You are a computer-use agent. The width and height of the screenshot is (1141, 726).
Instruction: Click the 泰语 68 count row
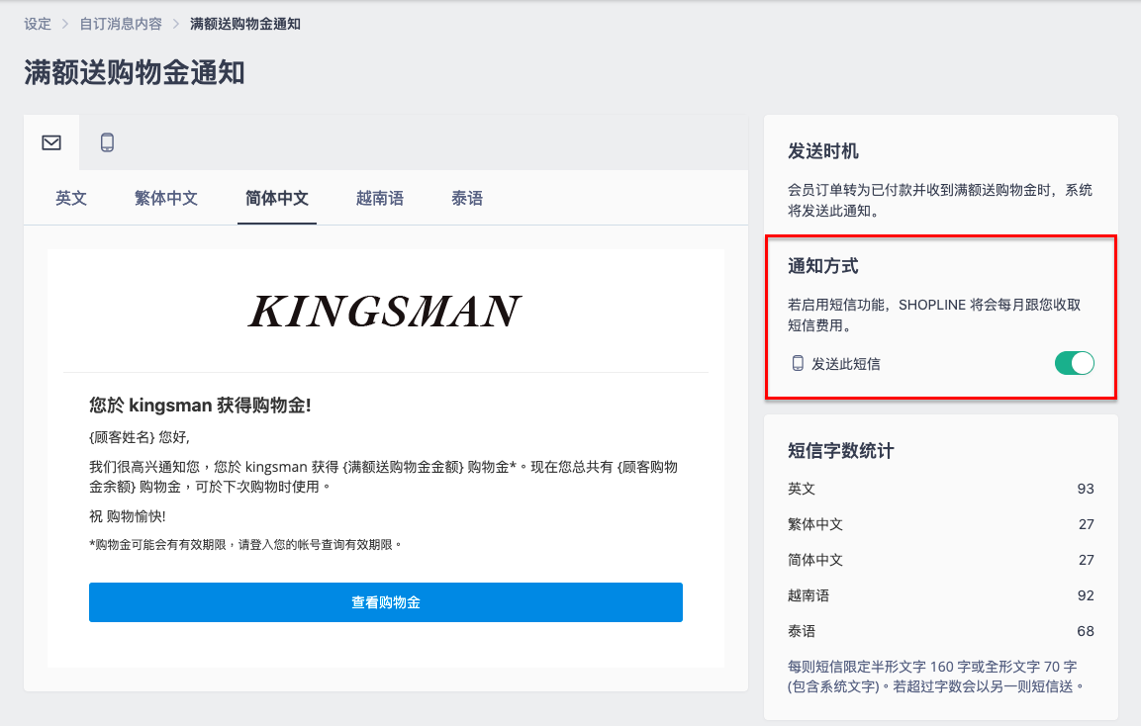coord(941,631)
